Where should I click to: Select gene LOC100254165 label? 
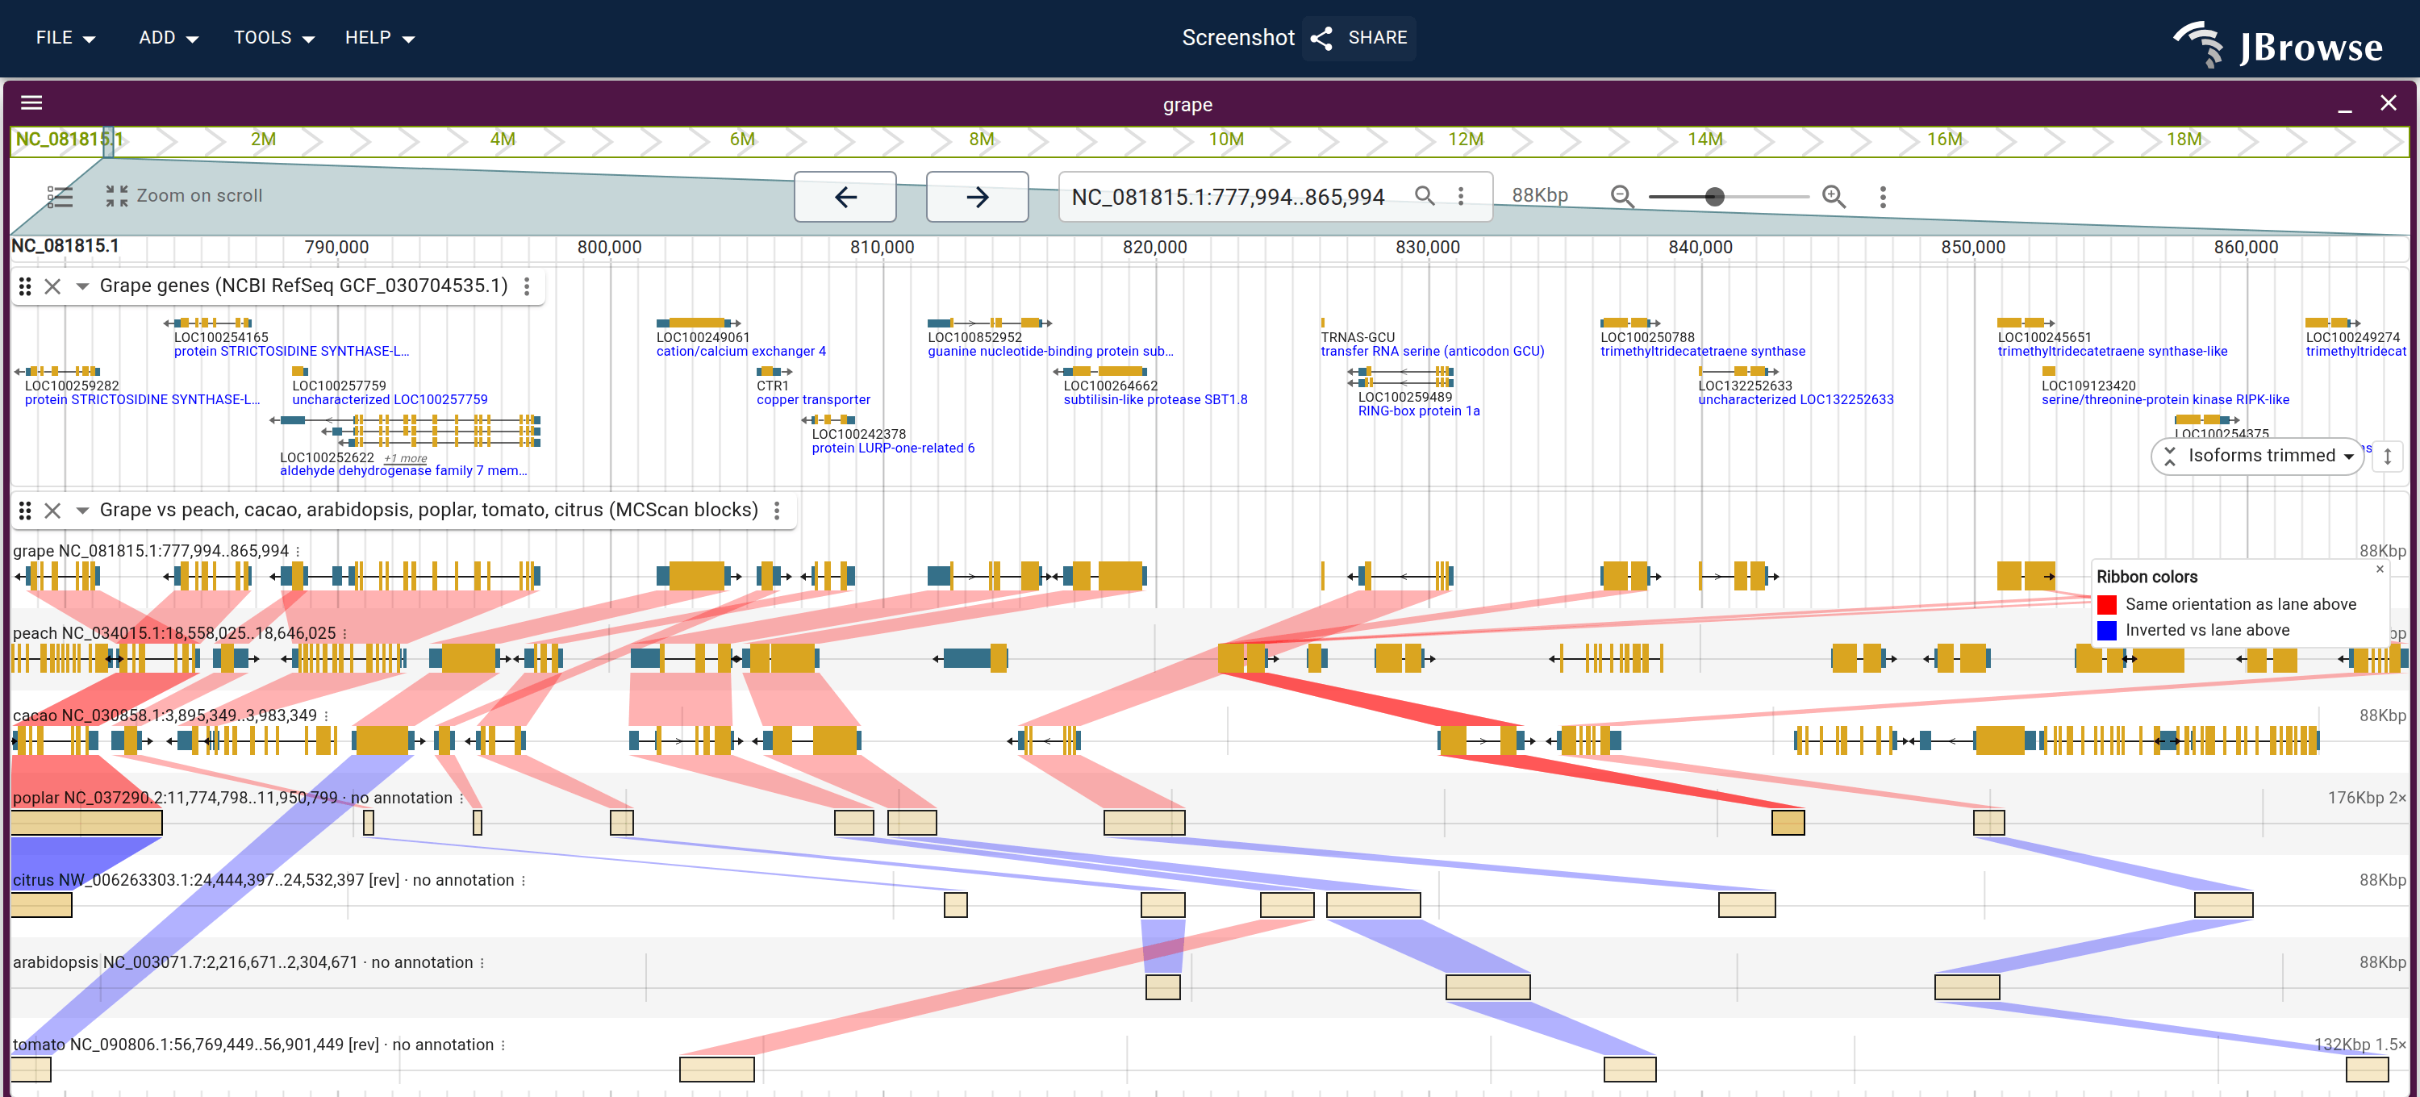221,337
